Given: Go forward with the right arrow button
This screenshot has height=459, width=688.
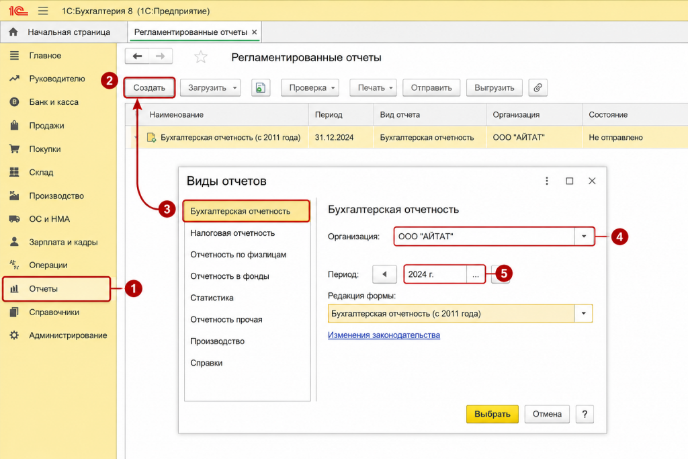Looking at the screenshot, I should pos(161,56).
